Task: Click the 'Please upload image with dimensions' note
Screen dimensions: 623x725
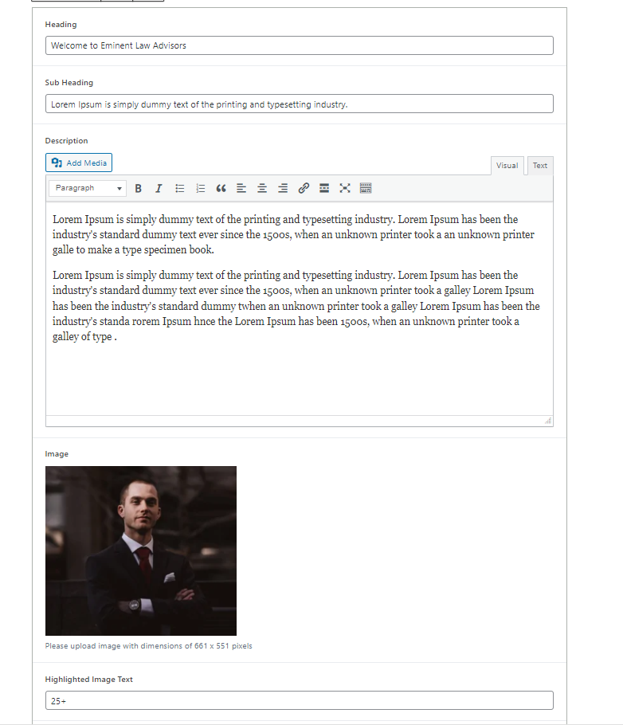Action: point(148,646)
